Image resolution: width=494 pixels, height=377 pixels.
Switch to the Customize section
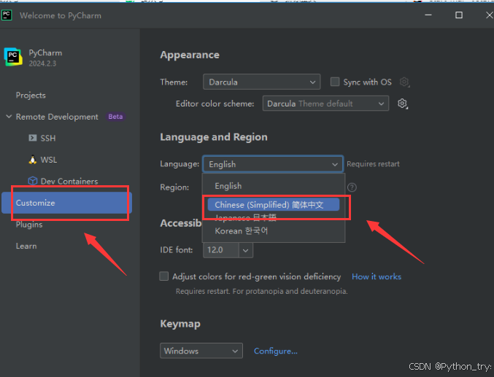coord(67,203)
